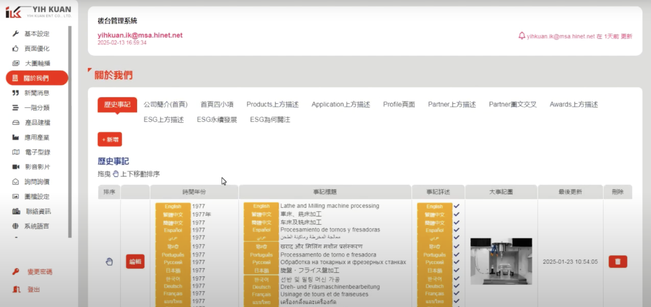
Task: Click the video camera icon for 影音影片
Action: coord(16,167)
